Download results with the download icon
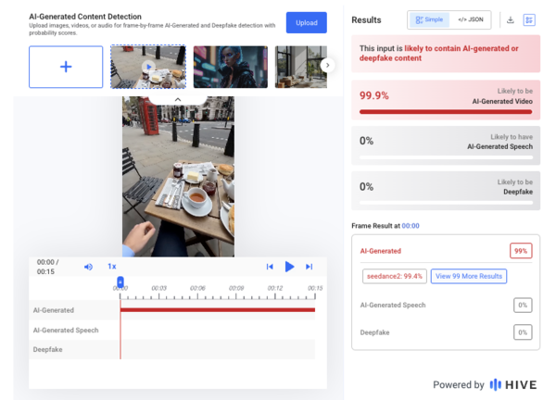Viewport: 556px width, 400px height. point(511,19)
